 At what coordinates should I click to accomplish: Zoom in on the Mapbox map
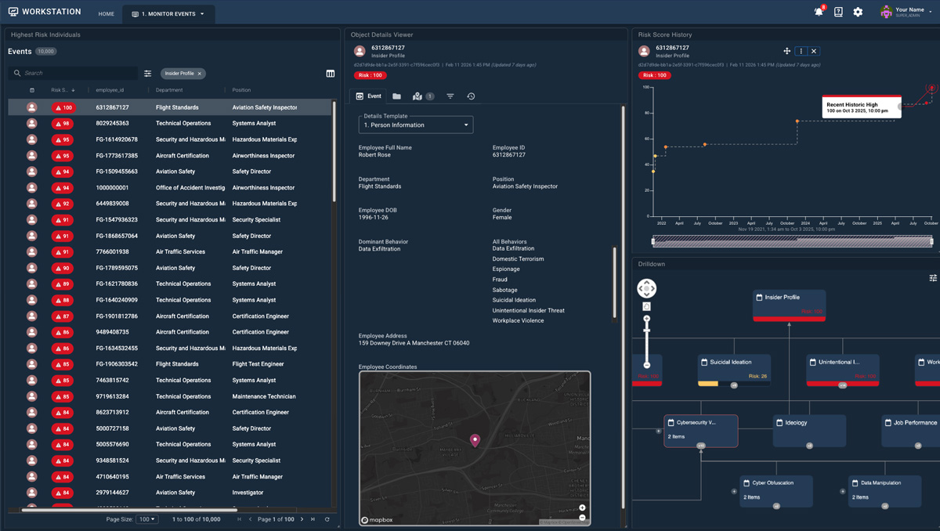click(x=582, y=508)
